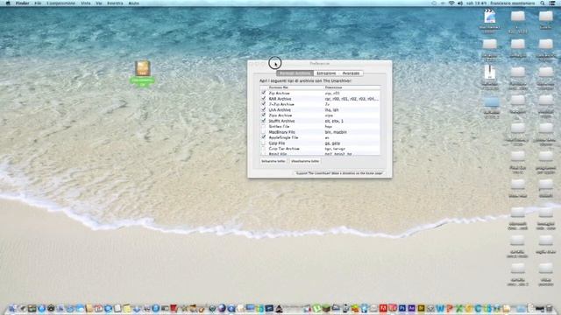This screenshot has width=561, height=315.
Task: Switch to the Estrazione tab
Action: 326,73
